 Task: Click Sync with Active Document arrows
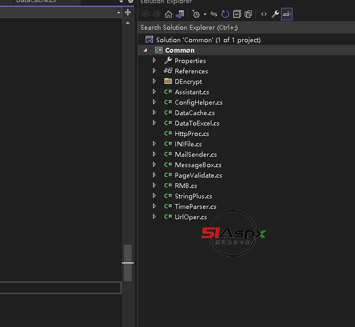(214, 14)
